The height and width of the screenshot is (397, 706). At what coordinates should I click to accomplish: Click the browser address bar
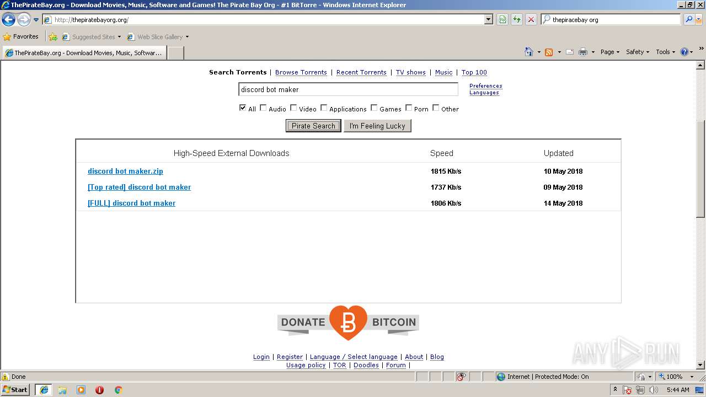pos(268,19)
